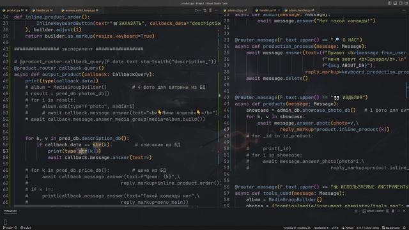Close the terminal panel

coord(404,211)
